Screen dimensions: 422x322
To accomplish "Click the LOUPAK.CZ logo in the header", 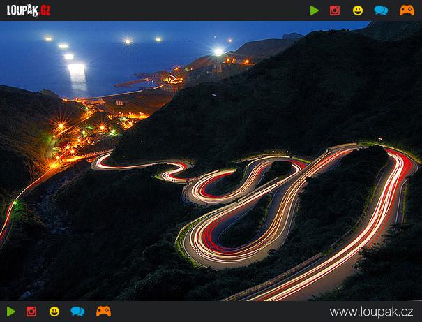I will click(28, 10).
